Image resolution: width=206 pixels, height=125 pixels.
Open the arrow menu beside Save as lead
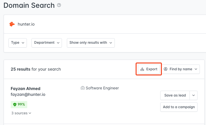coord(194,95)
